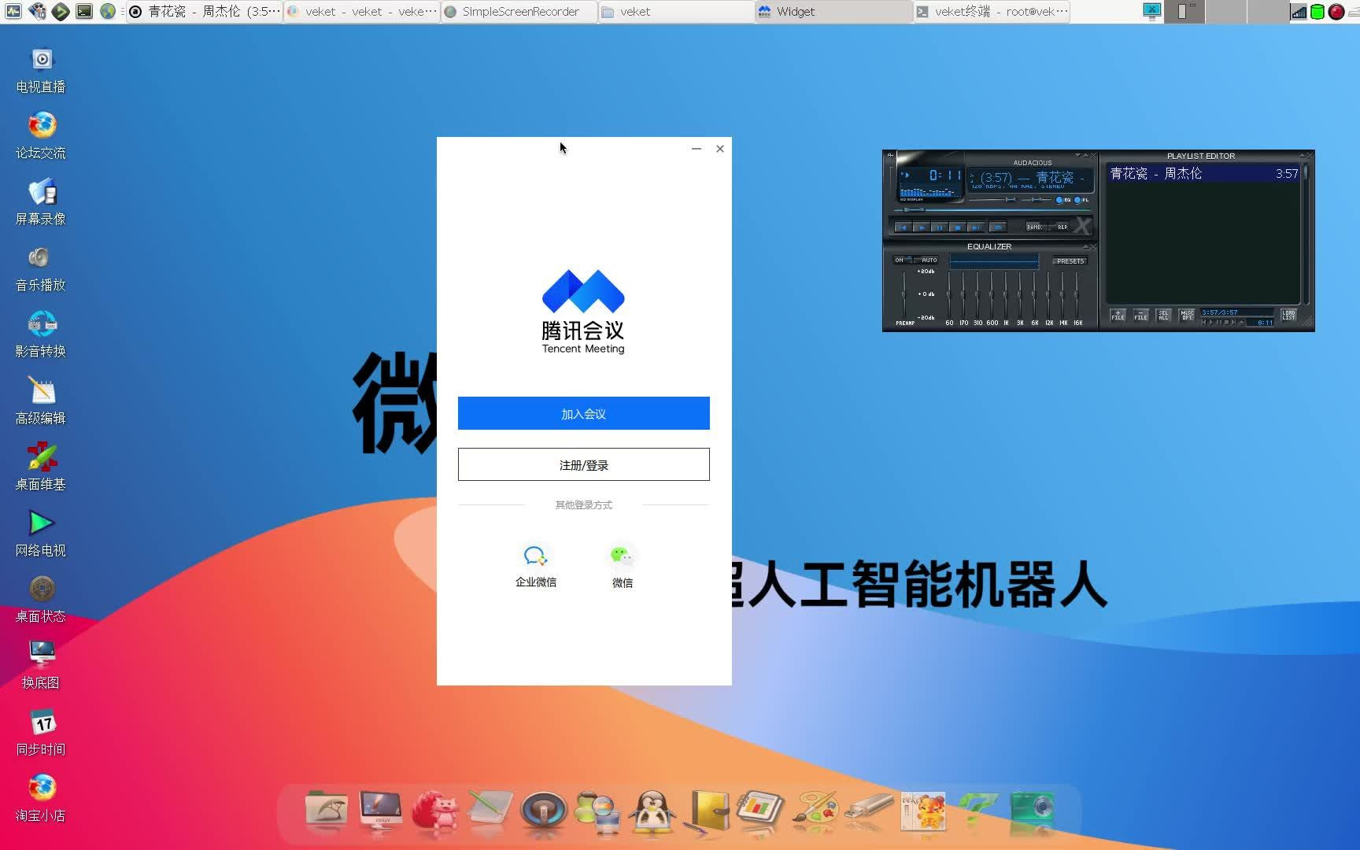Viewport: 1360px width, 850px height.
Task: Switch to veket folder taskbar item
Action: coord(677,11)
